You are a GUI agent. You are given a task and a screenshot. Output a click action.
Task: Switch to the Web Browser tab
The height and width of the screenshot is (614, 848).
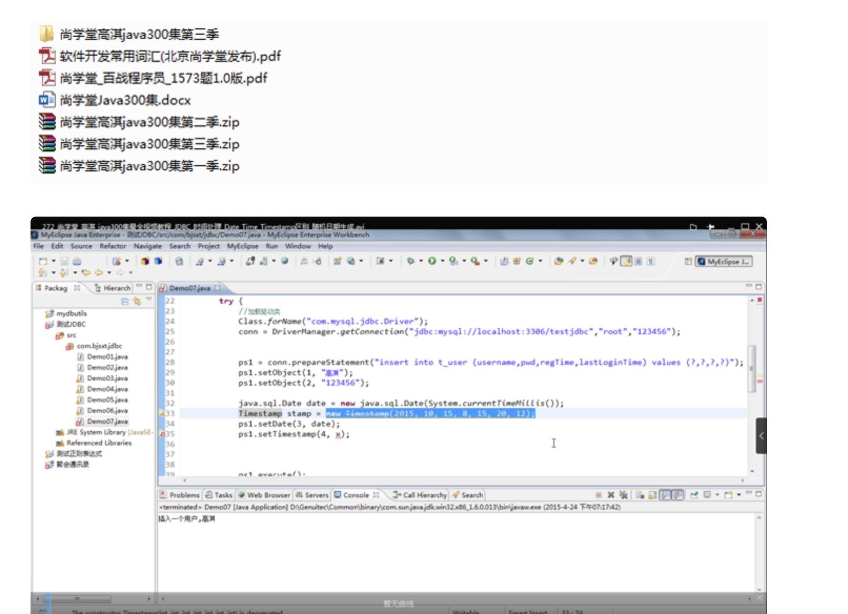[264, 495]
